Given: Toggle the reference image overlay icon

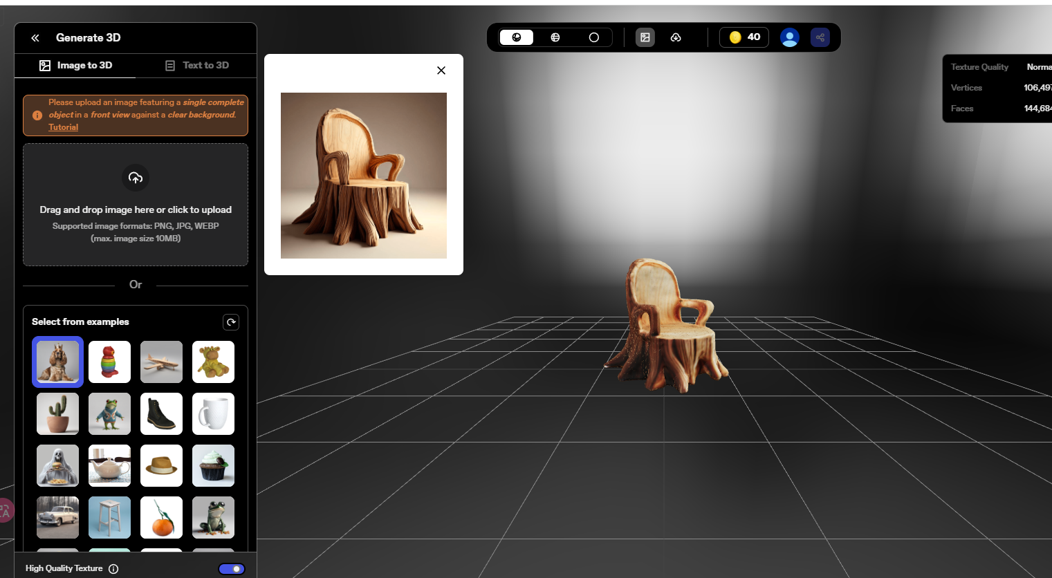Looking at the screenshot, I should (x=645, y=37).
